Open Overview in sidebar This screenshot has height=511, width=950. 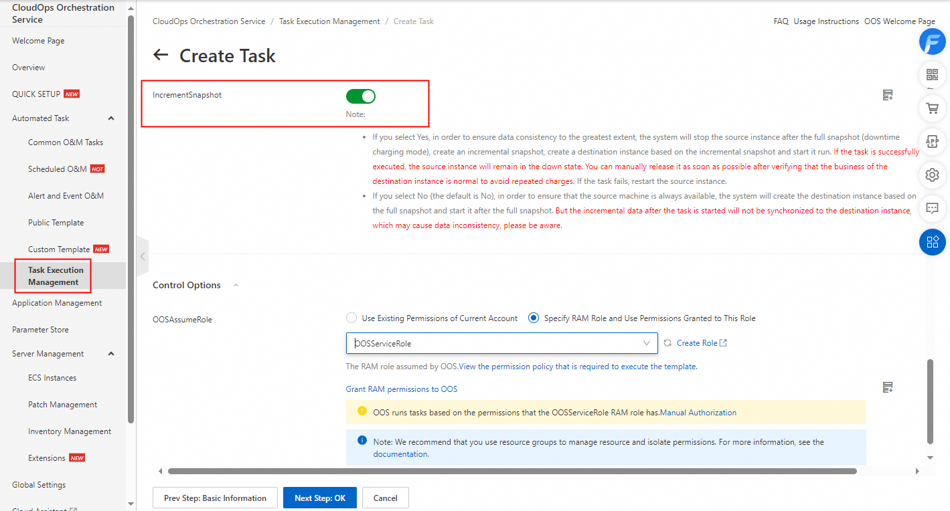[x=29, y=68]
